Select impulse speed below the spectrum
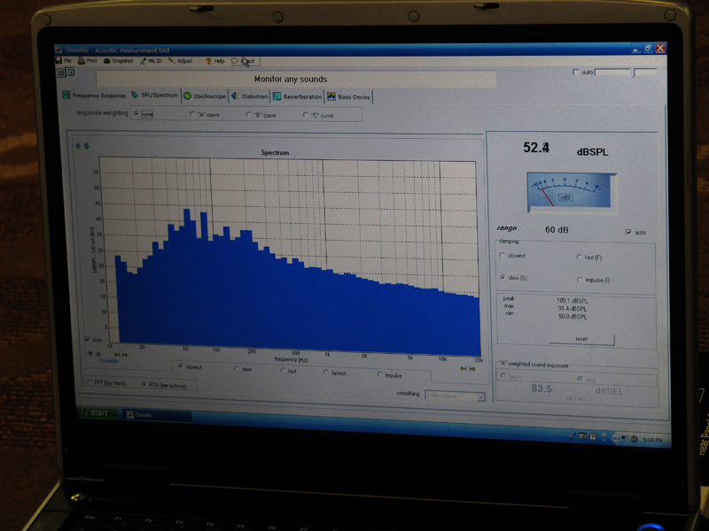 tap(379, 374)
